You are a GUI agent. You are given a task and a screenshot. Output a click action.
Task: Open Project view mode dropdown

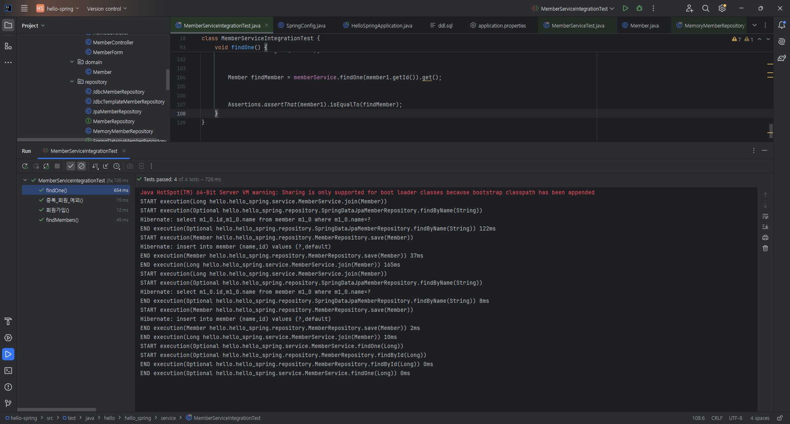33,25
